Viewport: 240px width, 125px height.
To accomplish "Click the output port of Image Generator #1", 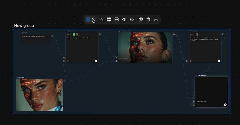I will 174,34.
